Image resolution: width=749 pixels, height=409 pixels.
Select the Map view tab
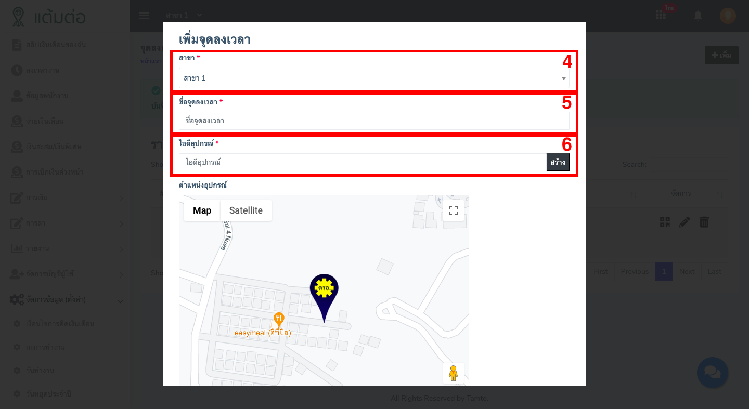202,210
